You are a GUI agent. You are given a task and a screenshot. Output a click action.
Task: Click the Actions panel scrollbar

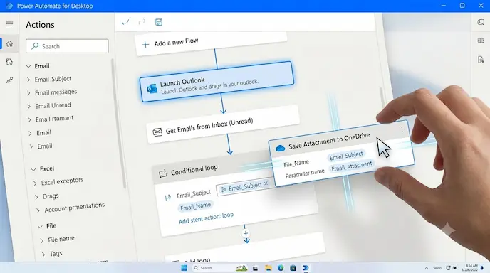click(x=120, y=123)
